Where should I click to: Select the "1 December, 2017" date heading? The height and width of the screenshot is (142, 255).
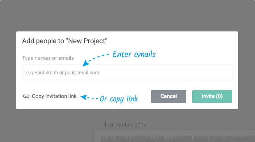click(x=125, y=125)
